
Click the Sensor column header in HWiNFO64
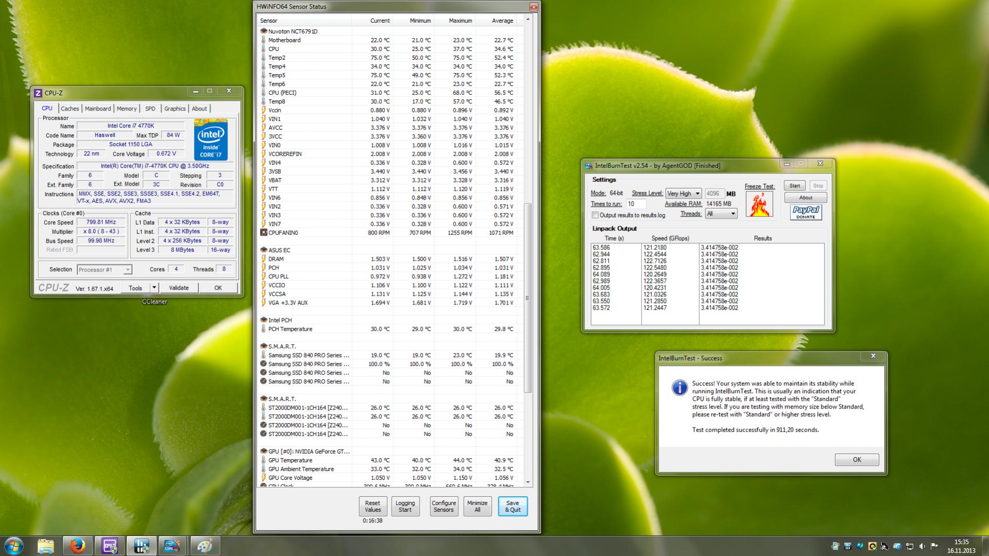[304, 21]
